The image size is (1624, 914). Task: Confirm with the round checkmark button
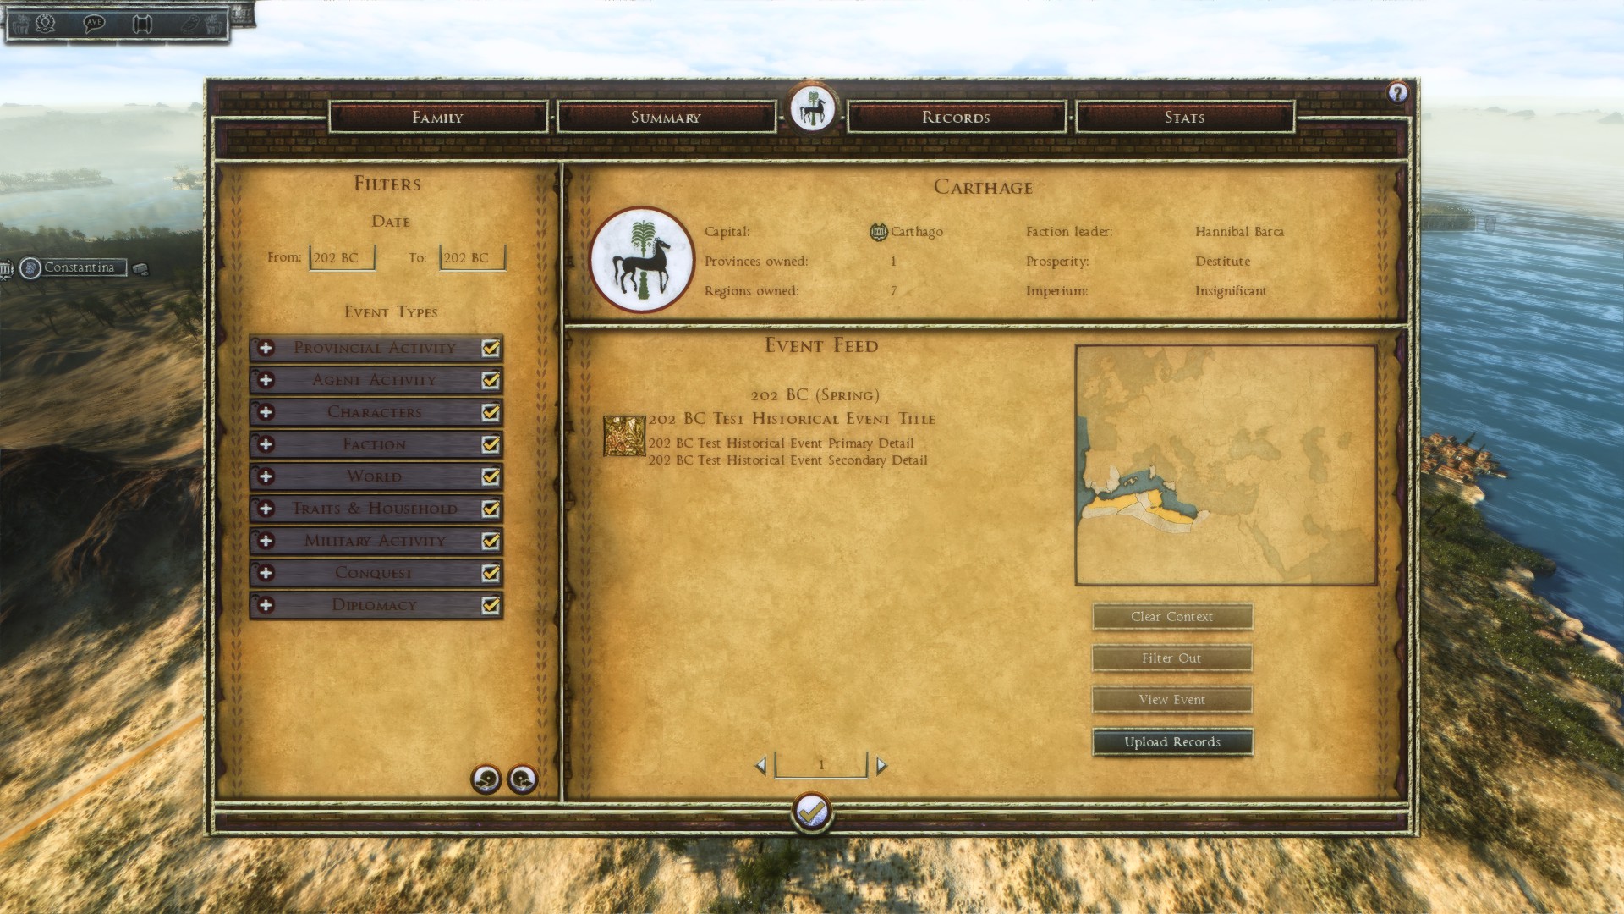pos(812,812)
